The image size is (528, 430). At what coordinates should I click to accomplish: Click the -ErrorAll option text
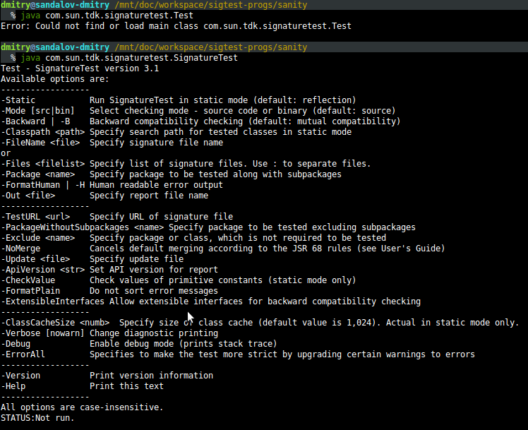point(23,354)
